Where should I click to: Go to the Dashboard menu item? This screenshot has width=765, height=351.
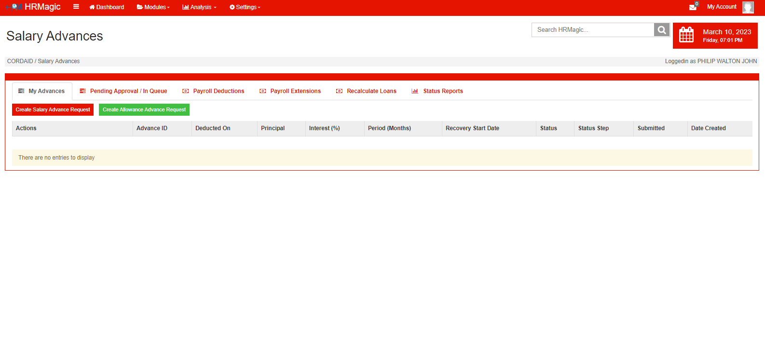click(x=107, y=7)
